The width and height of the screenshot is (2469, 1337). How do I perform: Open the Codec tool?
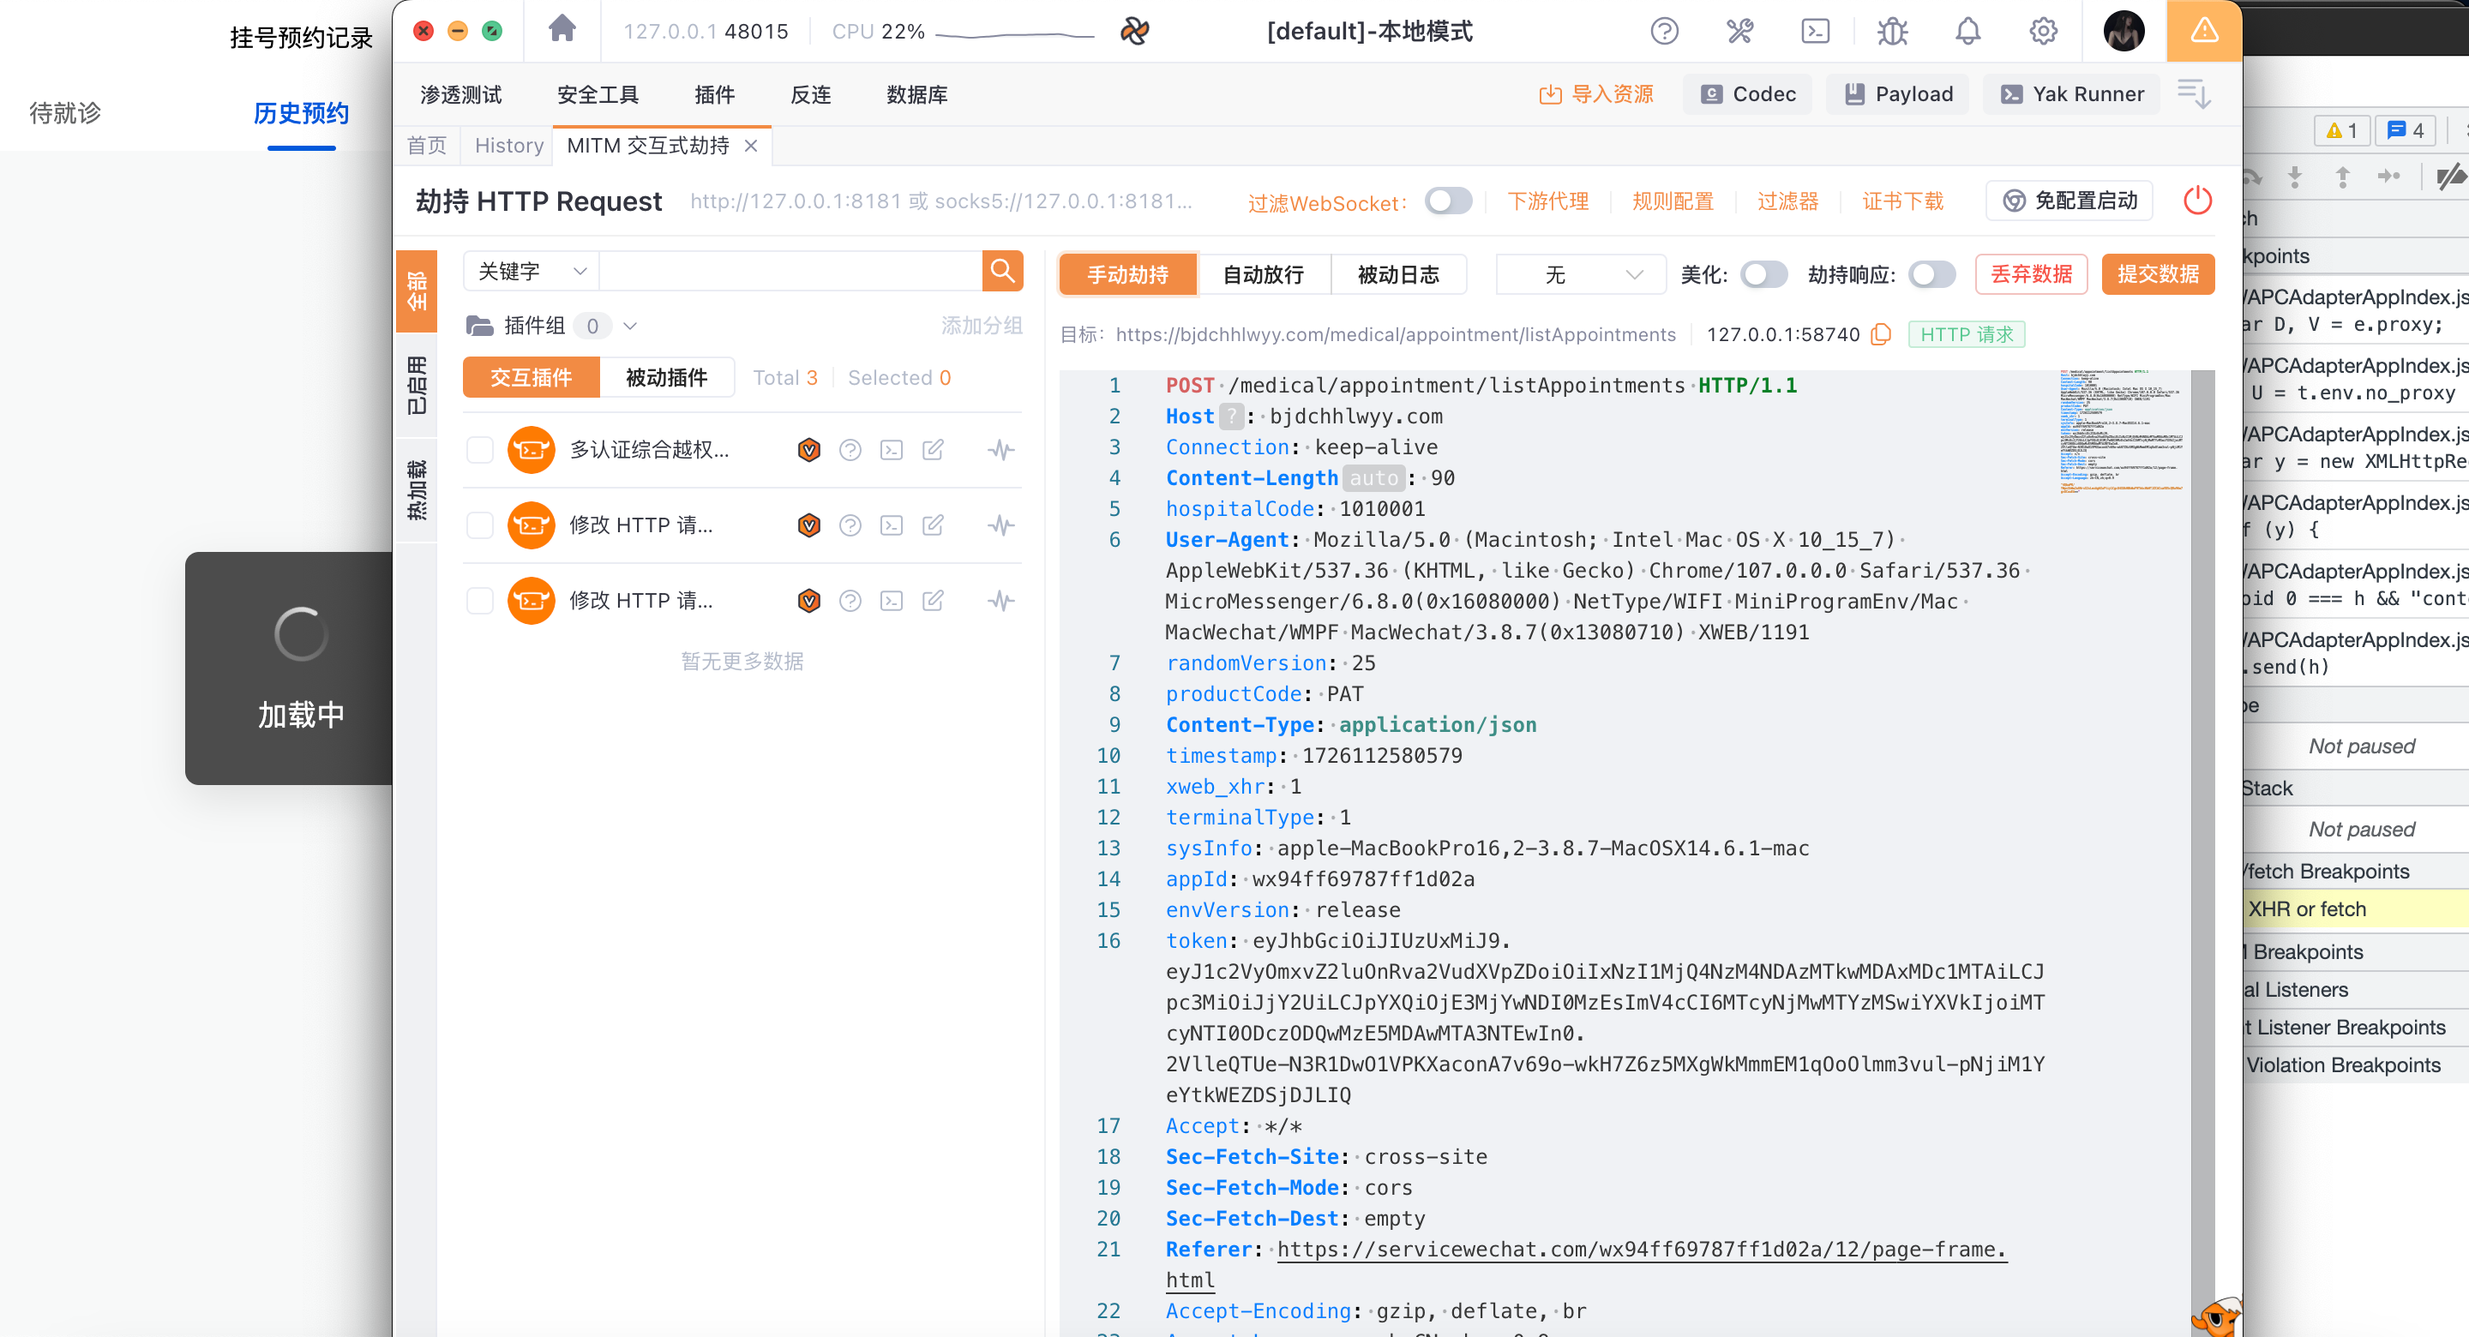pyautogui.click(x=1747, y=94)
